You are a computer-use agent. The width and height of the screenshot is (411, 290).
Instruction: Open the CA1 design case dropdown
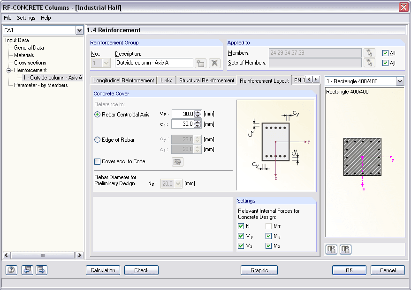click(x=79, y=30)
